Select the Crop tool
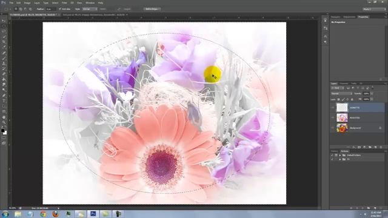 tap(4, 42)
